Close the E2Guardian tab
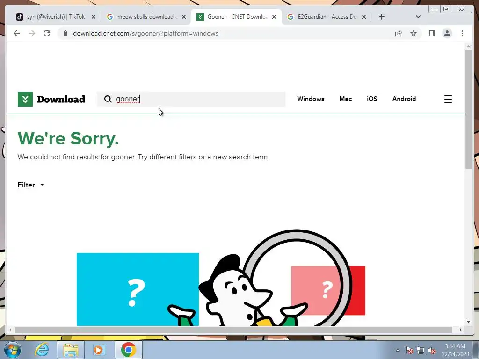 tap(364, 17)
